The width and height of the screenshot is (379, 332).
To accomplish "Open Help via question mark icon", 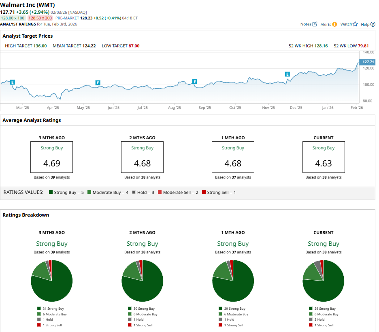I will 373,24.
